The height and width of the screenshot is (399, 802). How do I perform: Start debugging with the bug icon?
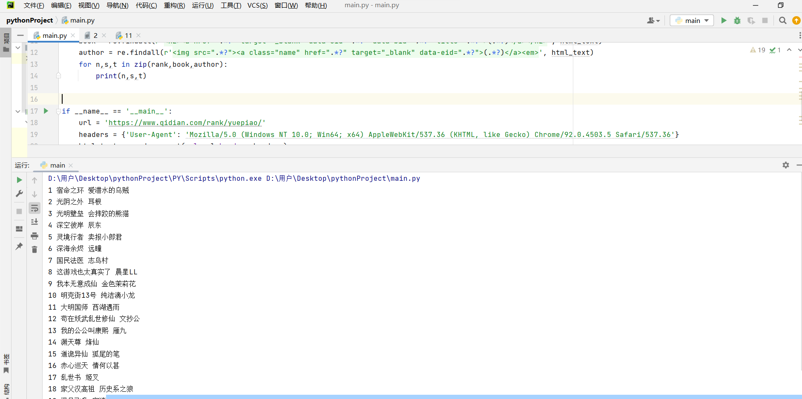tap(737, 20)
